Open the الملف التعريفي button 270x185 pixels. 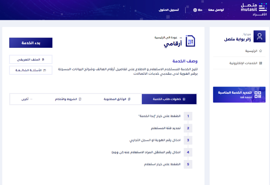click(x=31, y=60)
